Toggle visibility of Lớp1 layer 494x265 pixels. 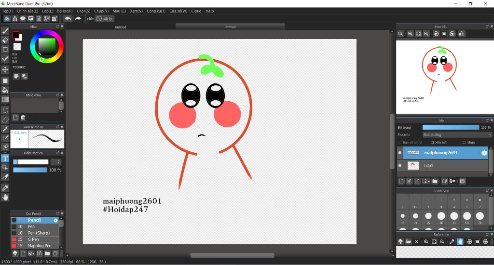(400, 166)
